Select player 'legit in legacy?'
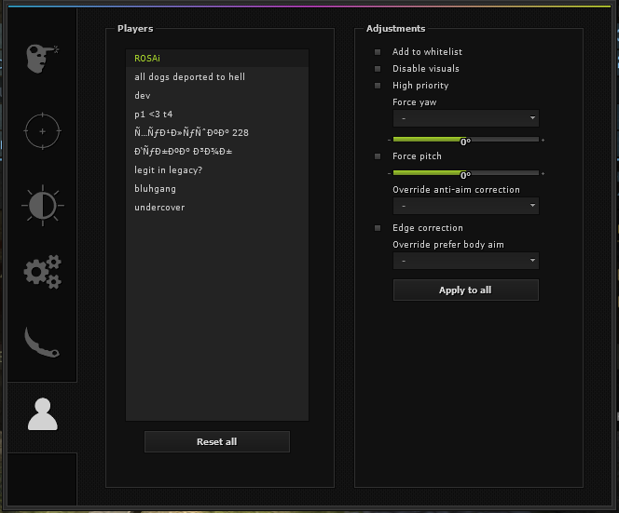This screenshot has width=619, height=513. [x=217, y=170]
